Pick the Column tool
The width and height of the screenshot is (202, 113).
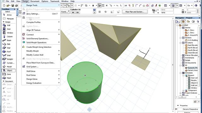8,36
